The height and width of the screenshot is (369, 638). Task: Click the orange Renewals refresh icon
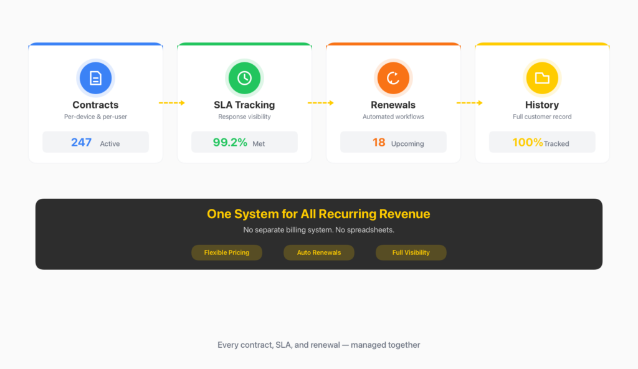click(393, 78)
